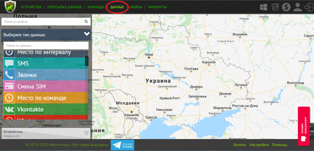This screenshot has height=151, width=314.
Task: Select the phone handset icon for Звонки
Action: click(9, 75)
